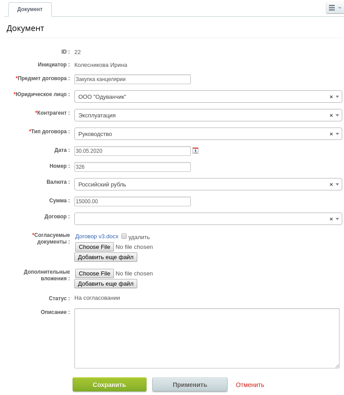Viewport: 344px width, 395px height.
Task: Expand the Тип договора dropdown
Action: pyautogui.click(x=337, y=134)
